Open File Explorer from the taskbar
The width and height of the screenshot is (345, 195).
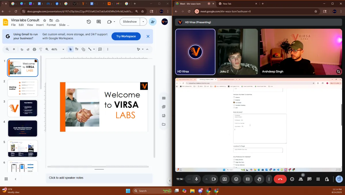click(x=192, y=191)
